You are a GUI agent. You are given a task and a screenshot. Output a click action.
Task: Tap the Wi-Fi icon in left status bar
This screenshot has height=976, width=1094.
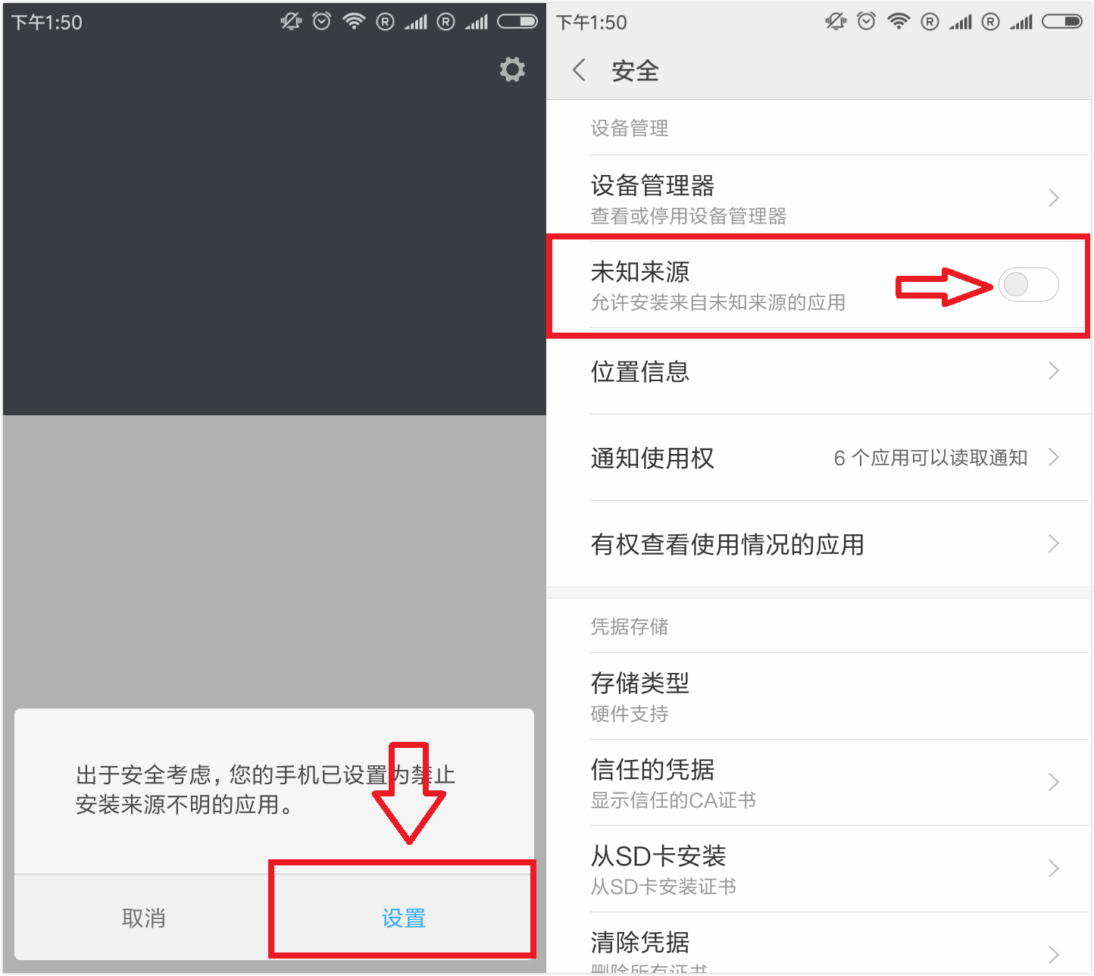(354, 21)
